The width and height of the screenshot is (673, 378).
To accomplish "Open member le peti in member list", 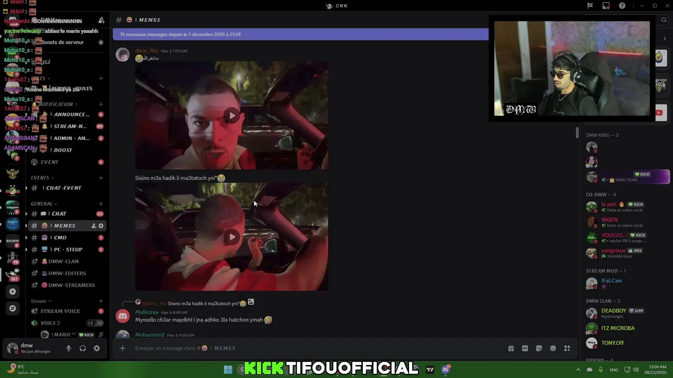I will pos(627,207).
